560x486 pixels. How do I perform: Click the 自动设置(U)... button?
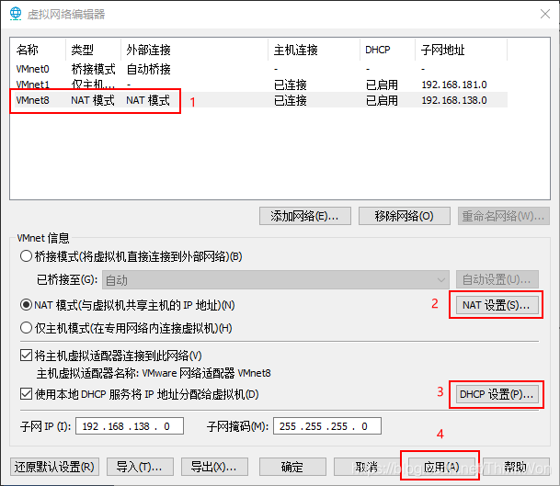(x=497, y=279)
